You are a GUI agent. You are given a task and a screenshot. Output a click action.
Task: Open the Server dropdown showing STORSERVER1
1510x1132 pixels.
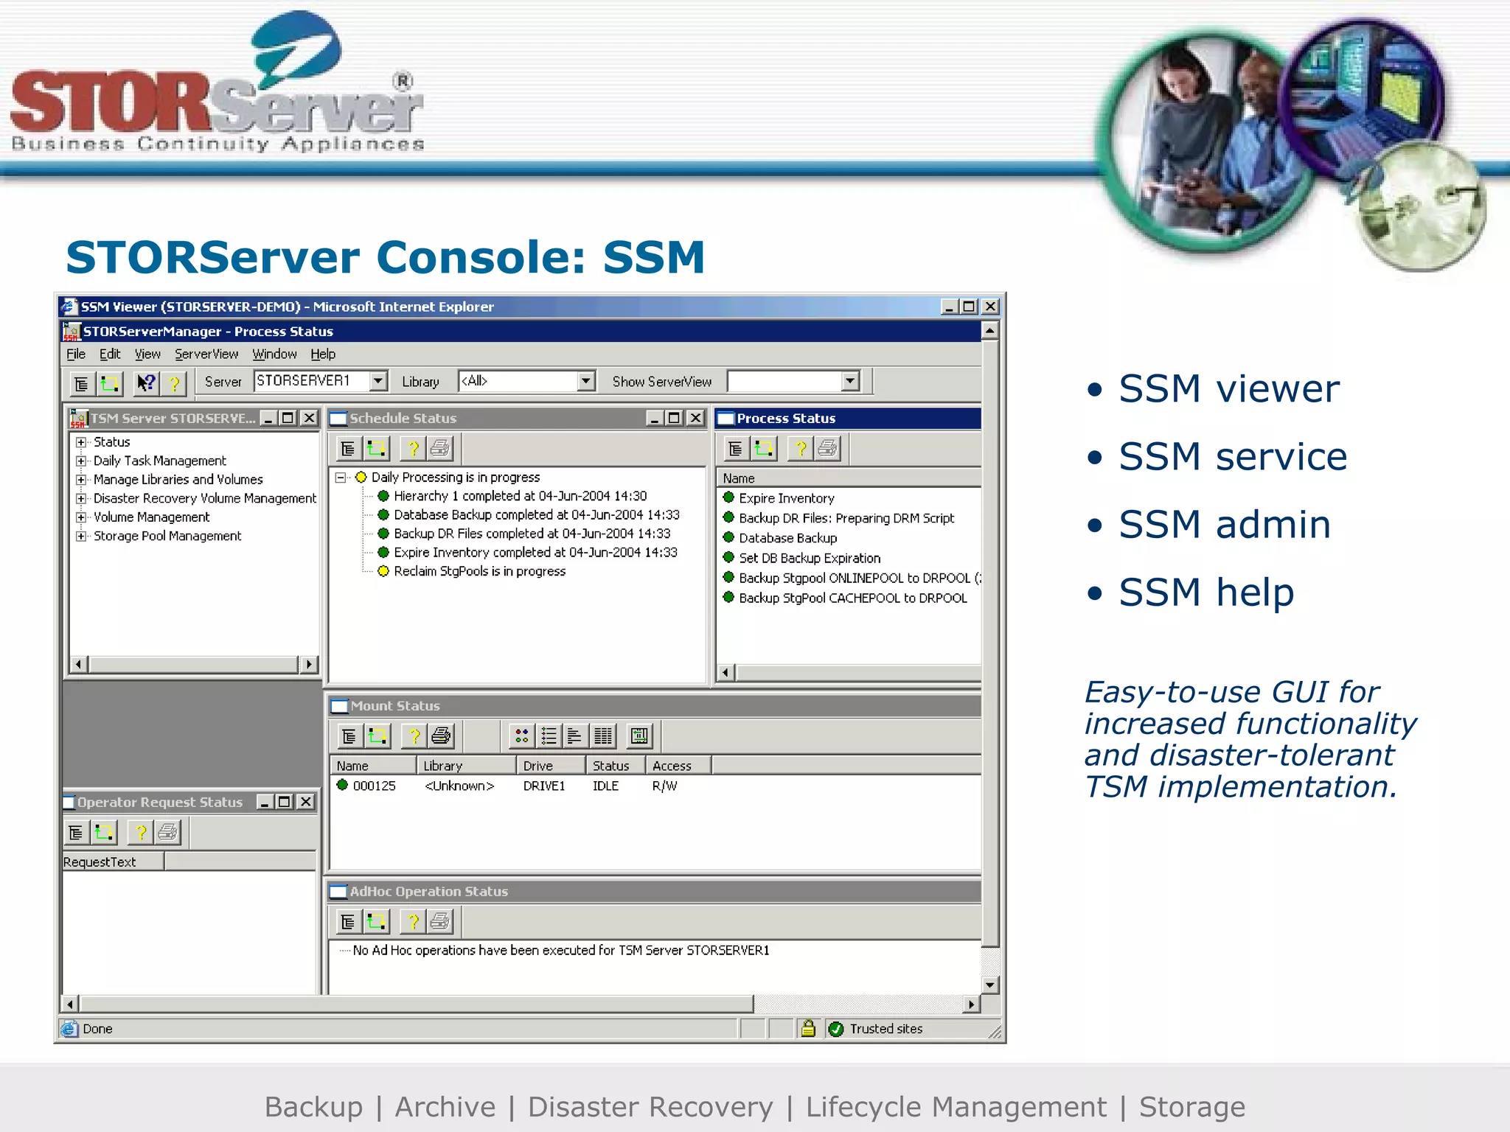click(378, 381)
